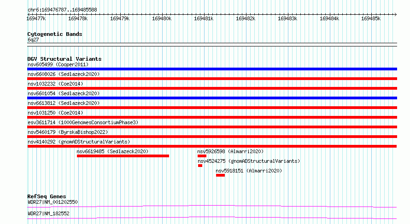Click the RefSeq Genes track title

47,196
